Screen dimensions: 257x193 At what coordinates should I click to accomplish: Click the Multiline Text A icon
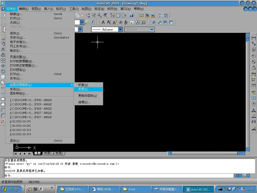pyautogui.click(x=103, y=22)
